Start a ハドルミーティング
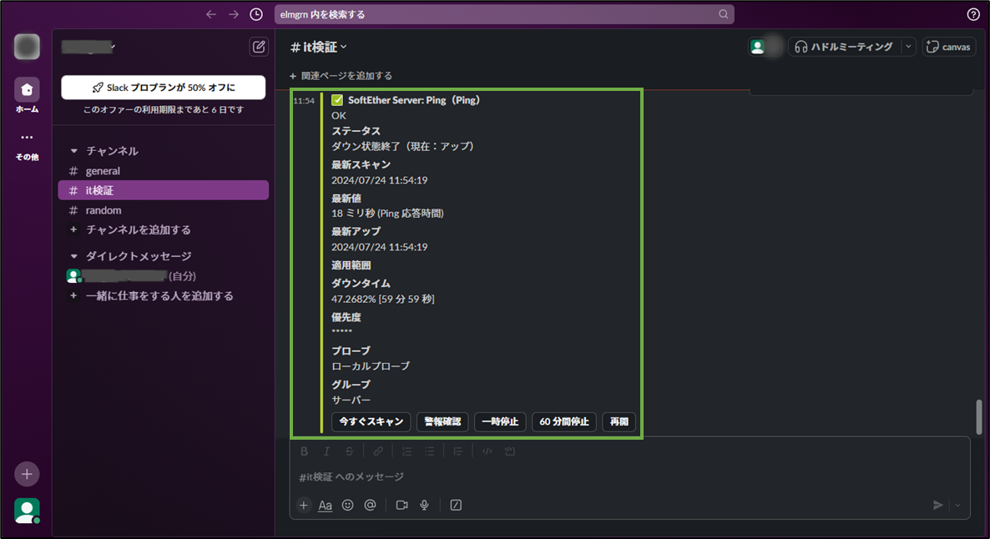The image size is (990, 539). [x=845, y=47]
